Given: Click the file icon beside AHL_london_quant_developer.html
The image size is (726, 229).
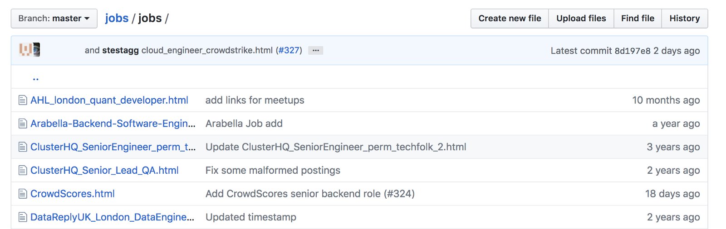Looking at the screenshot, I should pos(23,100).
